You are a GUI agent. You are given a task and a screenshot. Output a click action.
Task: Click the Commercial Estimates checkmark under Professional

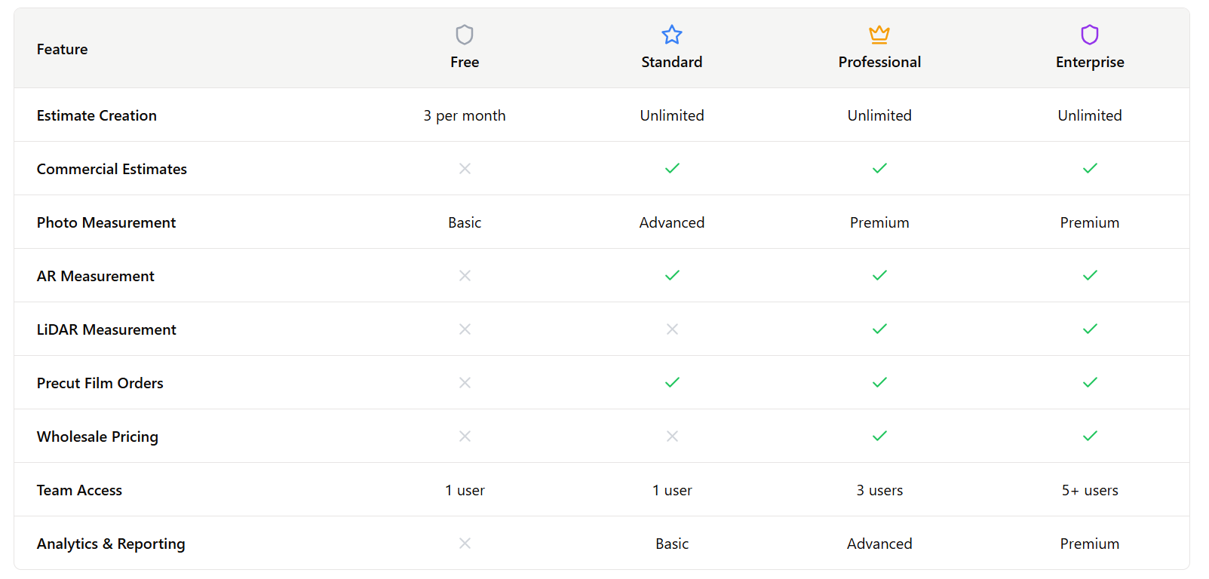point(879,168)
